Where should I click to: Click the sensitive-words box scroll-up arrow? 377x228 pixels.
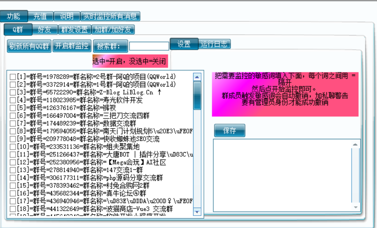coord(355,144)
